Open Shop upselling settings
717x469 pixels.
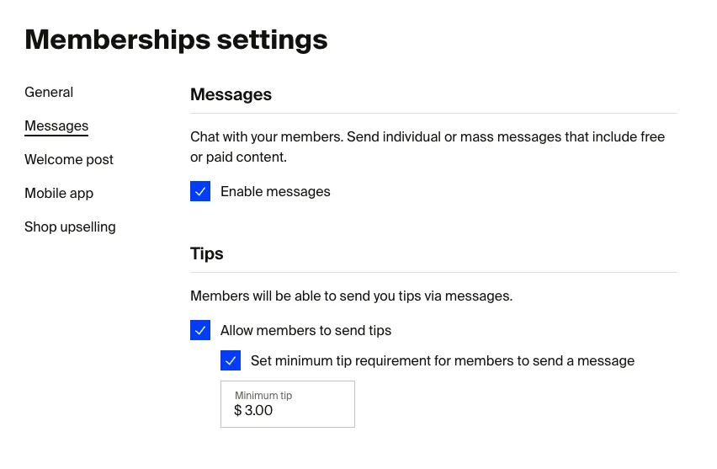pyautogui.click(x=70, y=227)
